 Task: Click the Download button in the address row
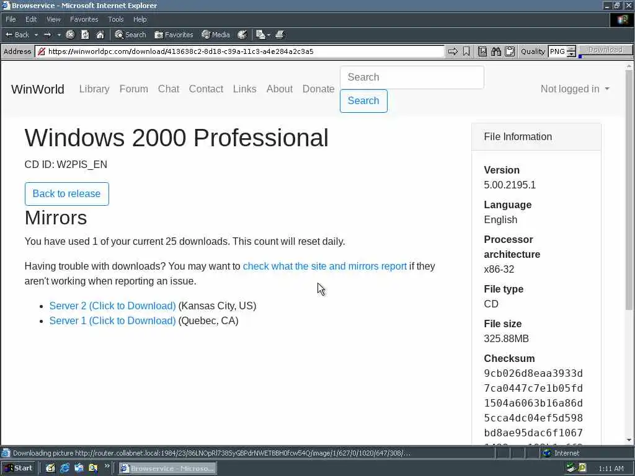(x=605, y=50)
